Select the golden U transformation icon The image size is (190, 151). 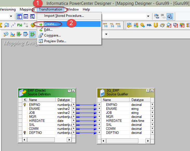(x=156, y=25)
